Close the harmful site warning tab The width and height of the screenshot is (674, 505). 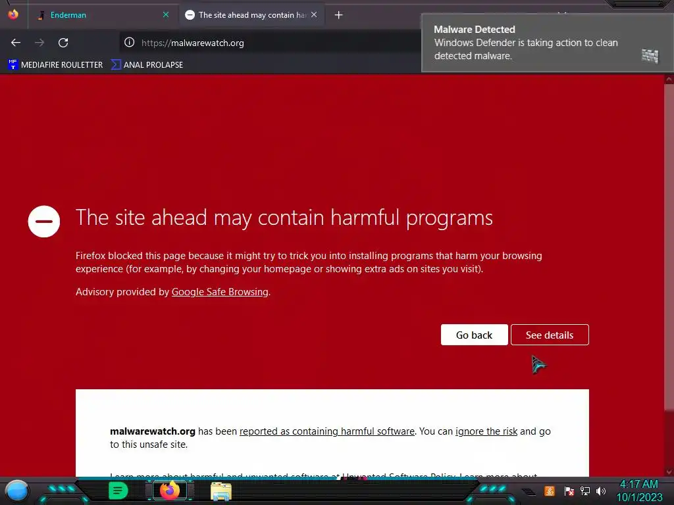pyautogui.click(x=314, y=14)
